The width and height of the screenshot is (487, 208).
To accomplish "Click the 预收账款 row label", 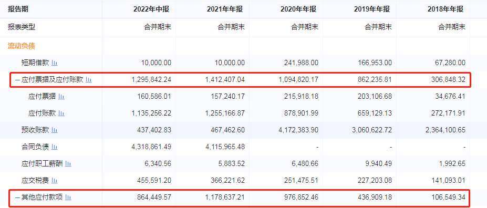I will (x=35, y=130).
